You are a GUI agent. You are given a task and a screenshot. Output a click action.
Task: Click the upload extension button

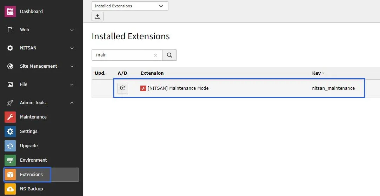click(98, 17)
